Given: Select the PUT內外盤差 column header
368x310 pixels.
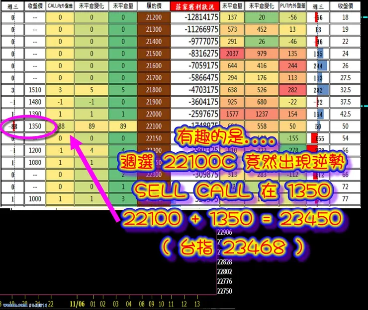Looking at the screenshot, I should point(292,6).
